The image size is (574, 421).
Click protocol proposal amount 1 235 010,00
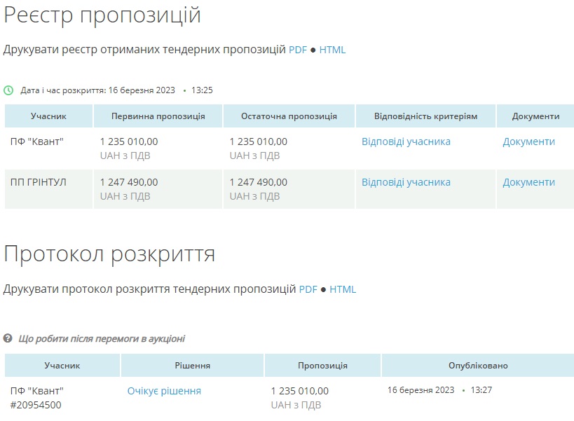(x=300, y=391)
